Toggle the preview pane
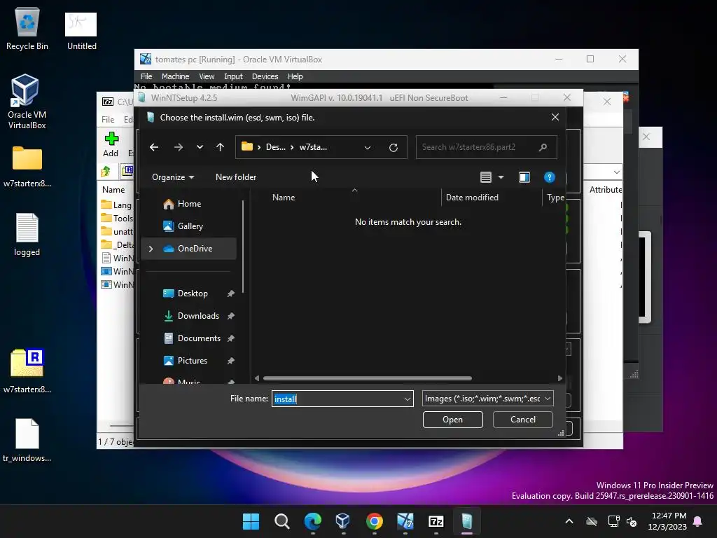Image resolution: width=717 pixels, height=538 pixels. point(524,177)
